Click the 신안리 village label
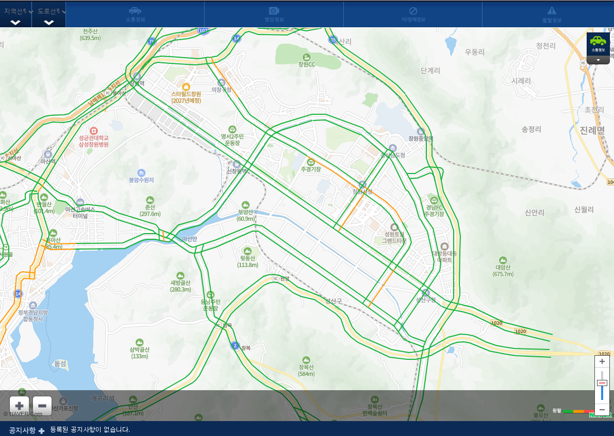This screenshot has width=614, height=436. 535,213
